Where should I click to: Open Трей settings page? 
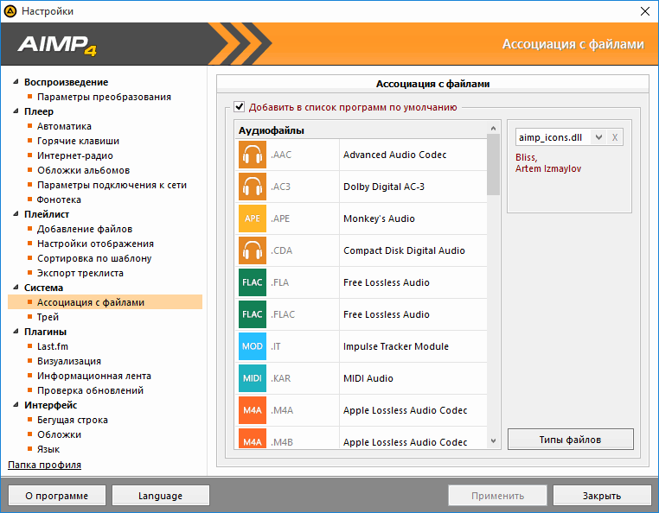pyautogui.click(x=48, y=317)
